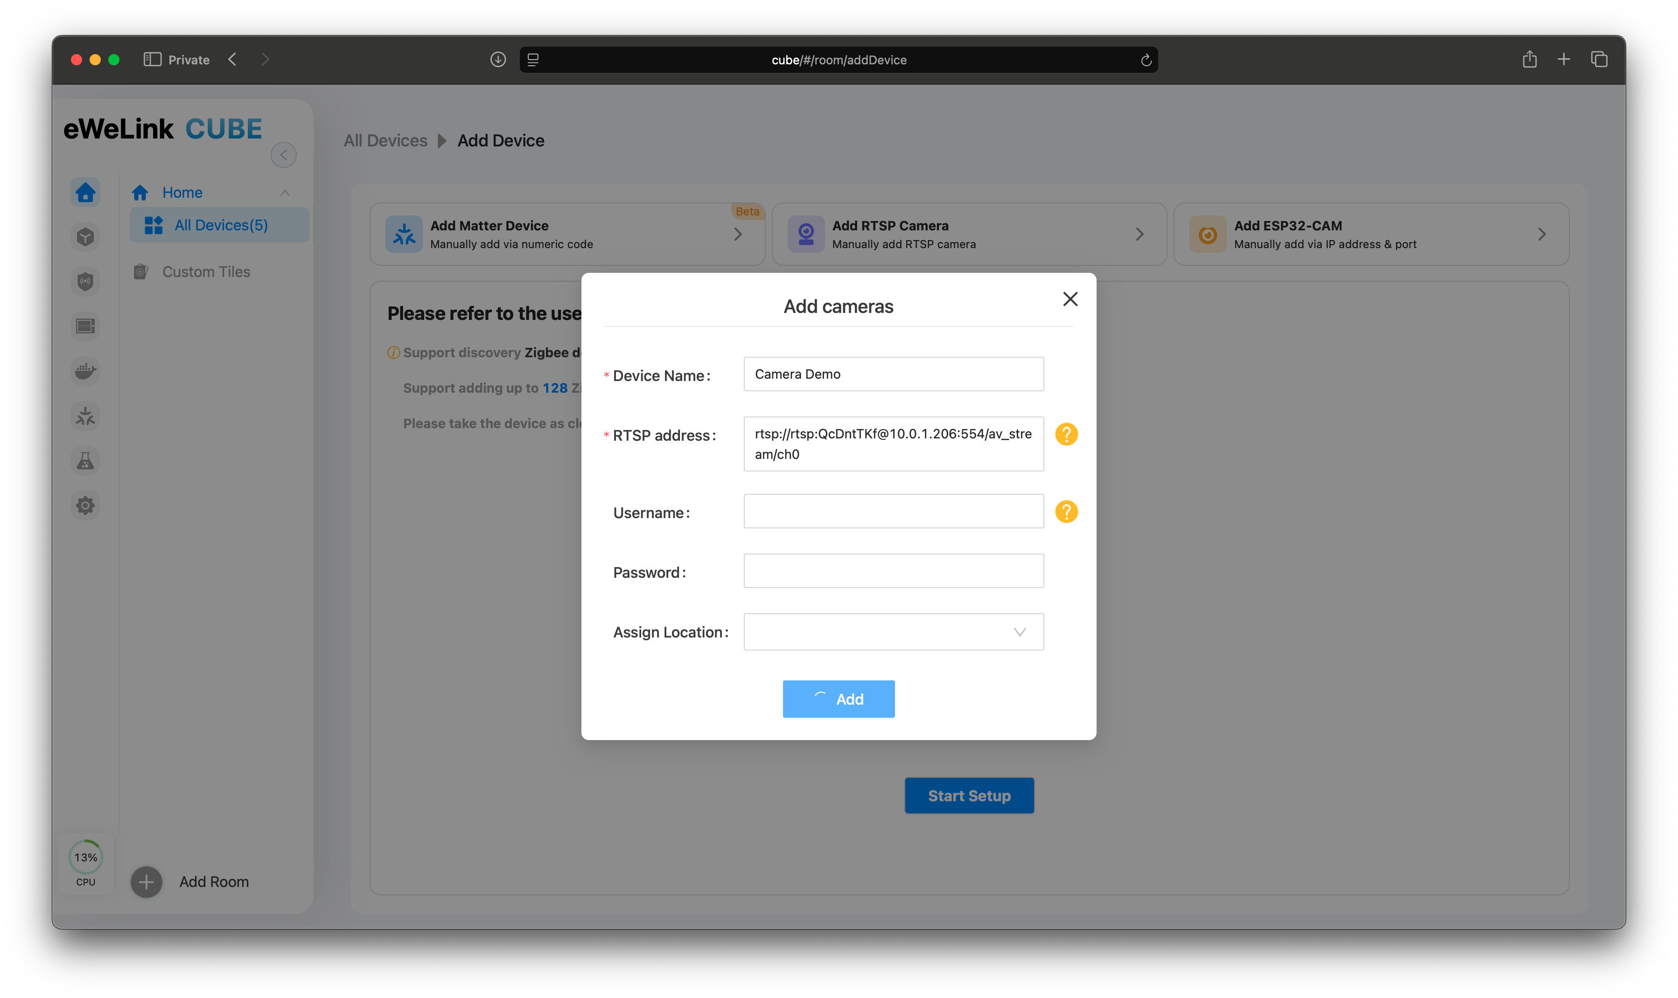Open the settings gear sidebar icon
Viewport: 1678px width, 998px height.
pyautogui.click(x=85, y=506)
